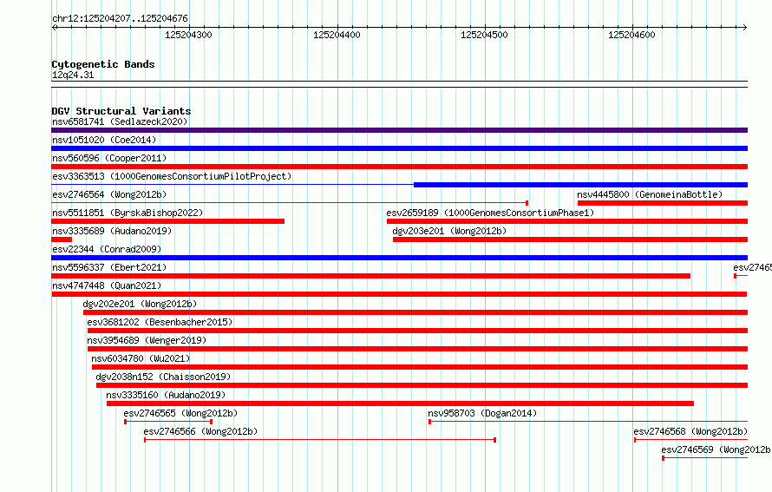Click the red dgv203e201 variant bar

(570, 239)
